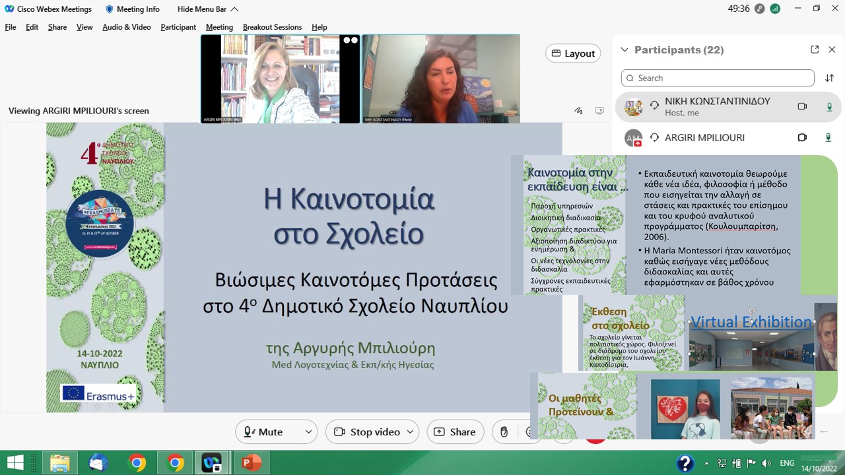Image resolution: width=845 pixels, height=475 pixels.
Task: Open the audio options arrow next to Mute
Action: pos(308,431)
